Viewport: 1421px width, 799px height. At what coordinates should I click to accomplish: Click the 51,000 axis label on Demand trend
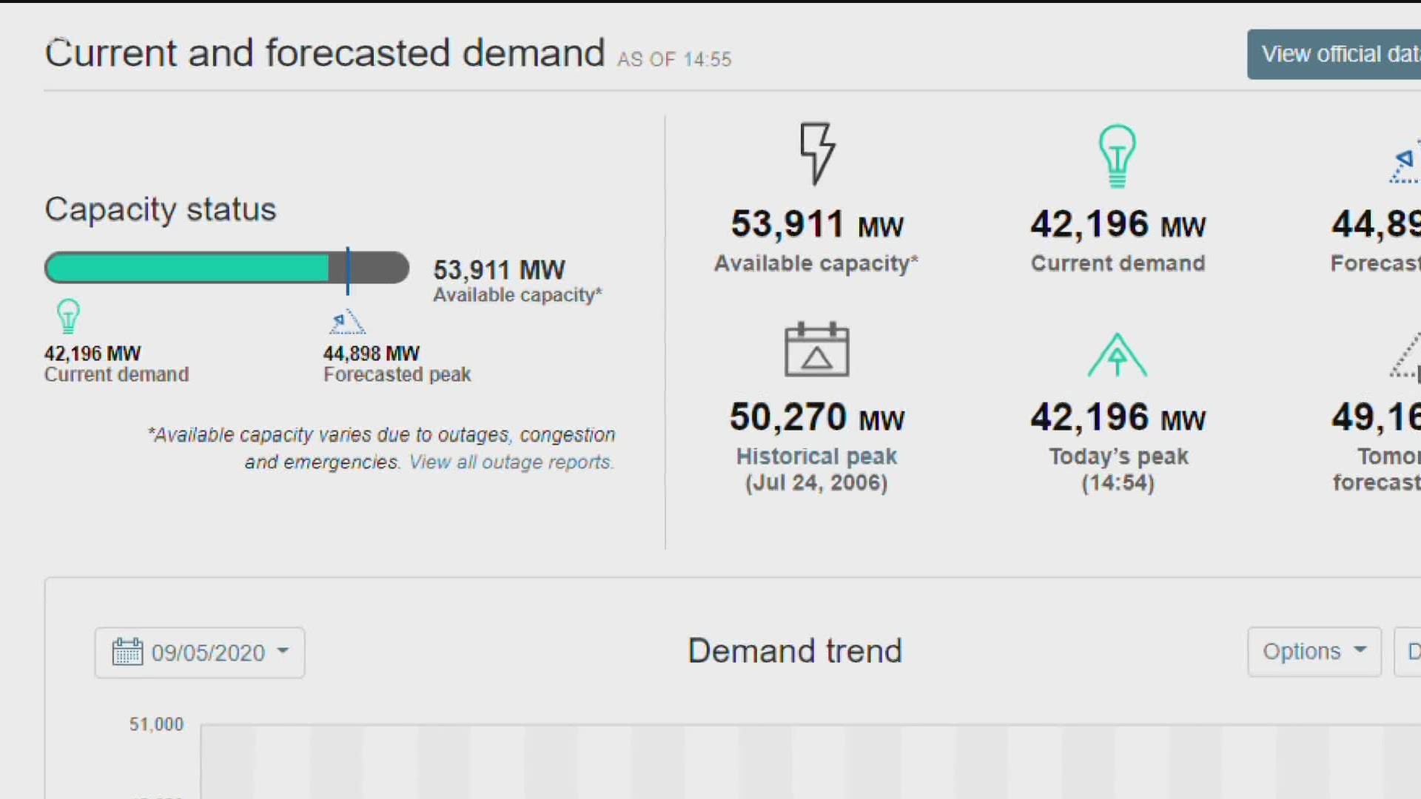pos(155,724)
